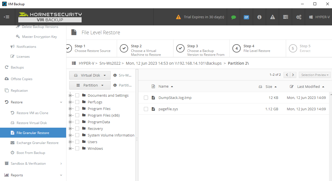Click the PerfLogs folder icon in tree
The image size is (332, 181).
(84, 102)
